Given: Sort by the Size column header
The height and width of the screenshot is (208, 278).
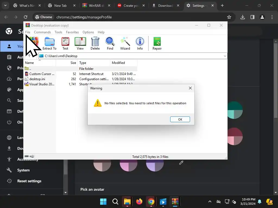Looking at the screenshot, I should 67,63.
